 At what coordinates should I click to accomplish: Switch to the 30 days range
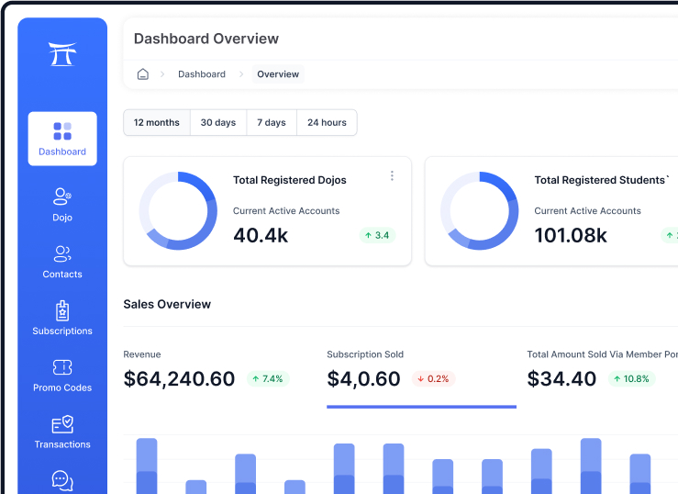pyautogui.click(x=218, y=123)
